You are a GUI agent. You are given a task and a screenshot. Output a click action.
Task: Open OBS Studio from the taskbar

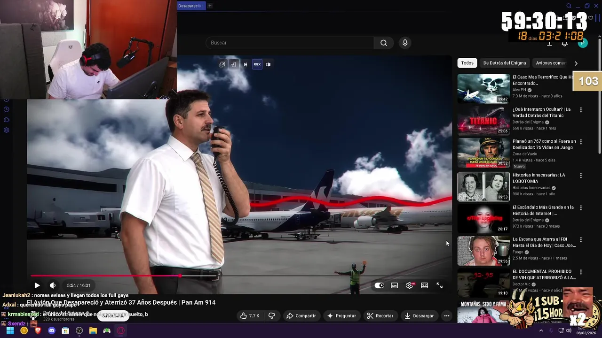point(79,330)
